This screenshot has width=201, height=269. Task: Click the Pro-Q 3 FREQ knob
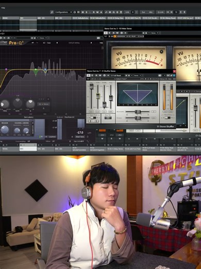(5, 104)
